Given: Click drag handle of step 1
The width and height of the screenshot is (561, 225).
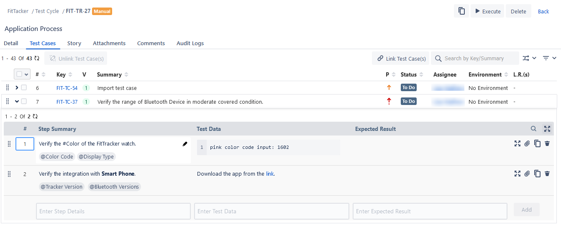Looking at the screenshot, I should (9, 144).
